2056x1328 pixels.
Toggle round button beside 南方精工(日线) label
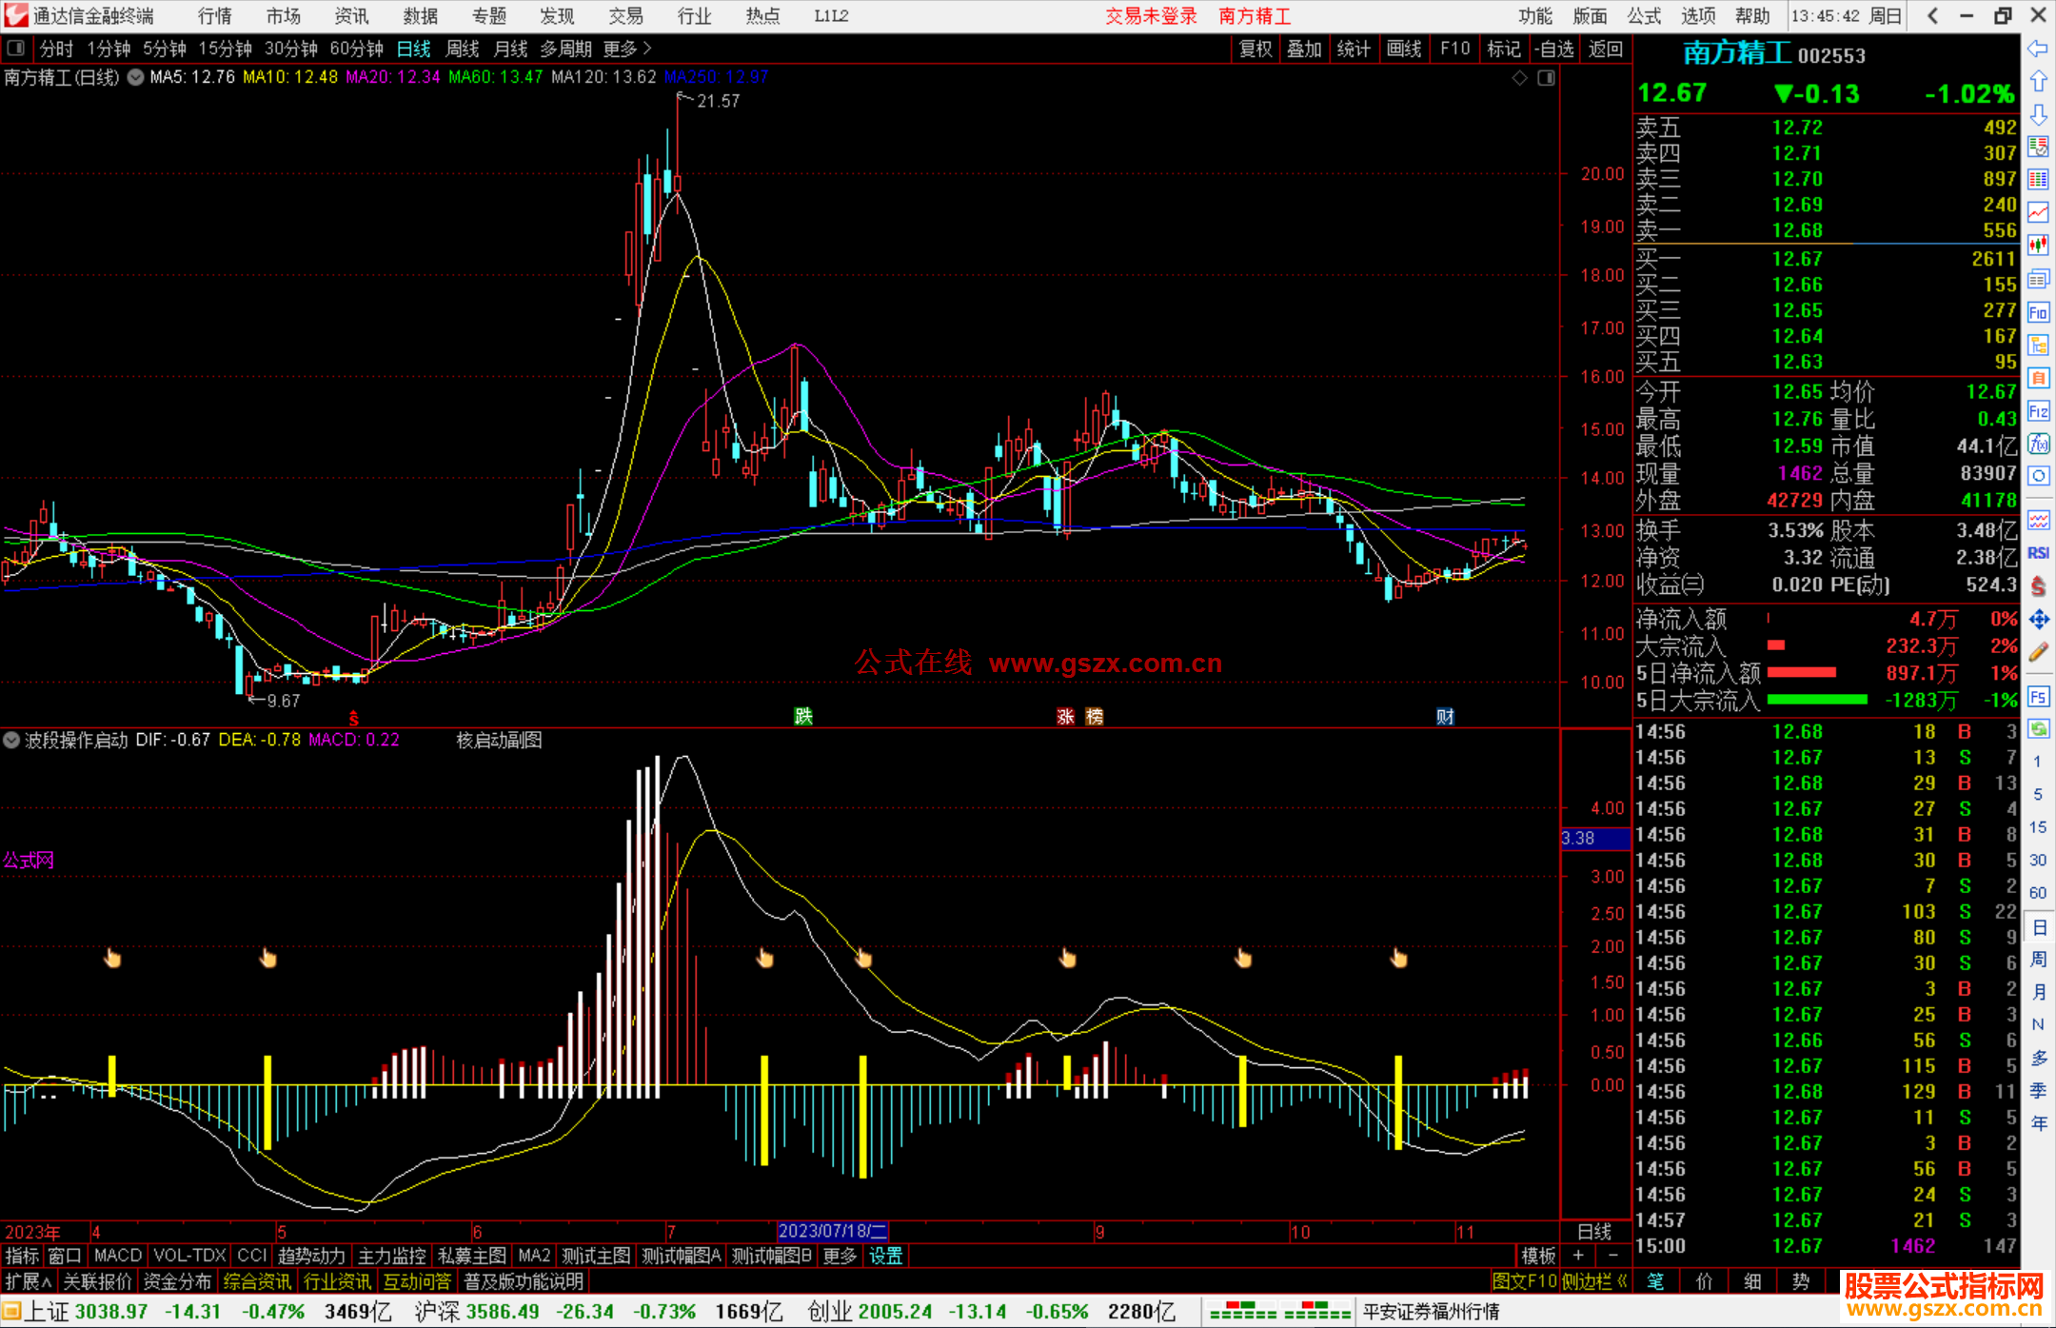pos(136,78)
